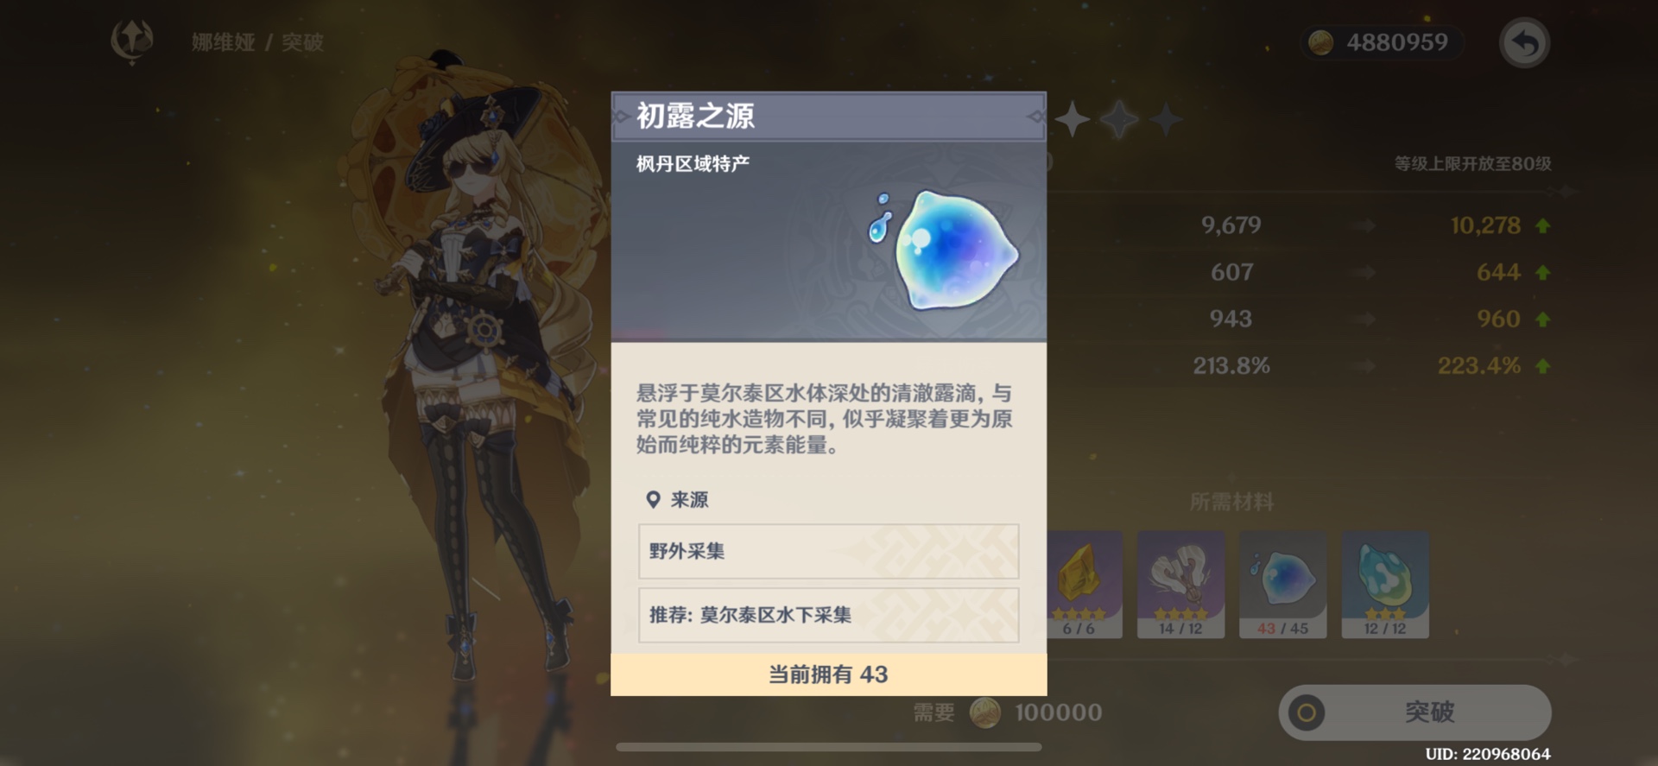Viewport: 1658px width, 766px height.
Task: Click the circle icon on 突破 button
Action: (1307, 712)
